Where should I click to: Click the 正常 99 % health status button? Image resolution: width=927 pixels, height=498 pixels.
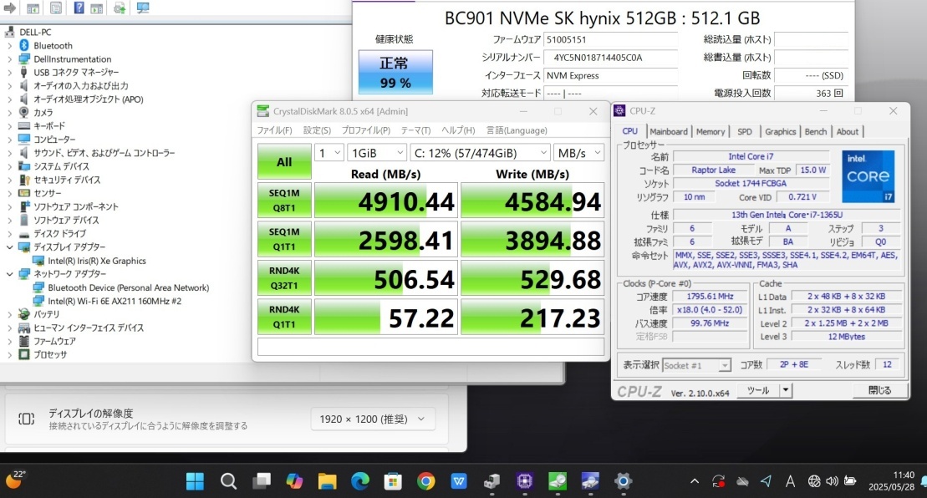pyautogui.click(x=395, y=72)
